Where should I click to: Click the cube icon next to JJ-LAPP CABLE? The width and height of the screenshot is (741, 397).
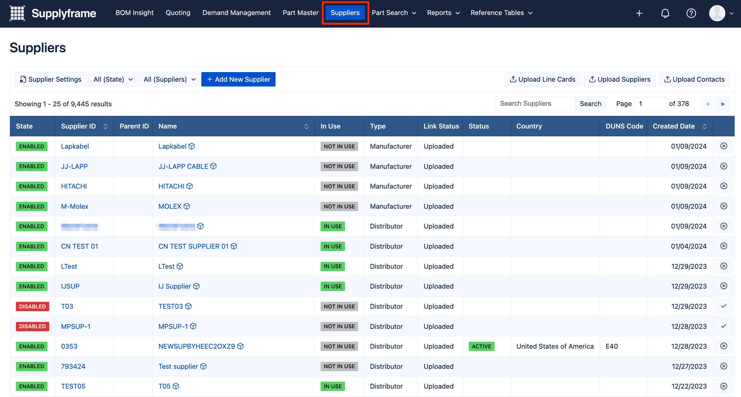click(x=213, y=166)
